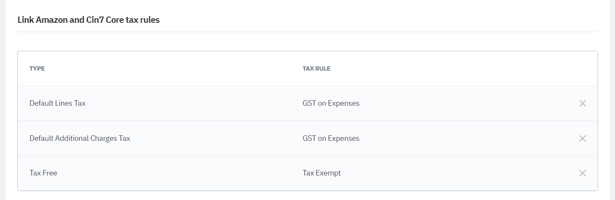
Task: Click the TAX RULE column header
Action: click(316, 68)
